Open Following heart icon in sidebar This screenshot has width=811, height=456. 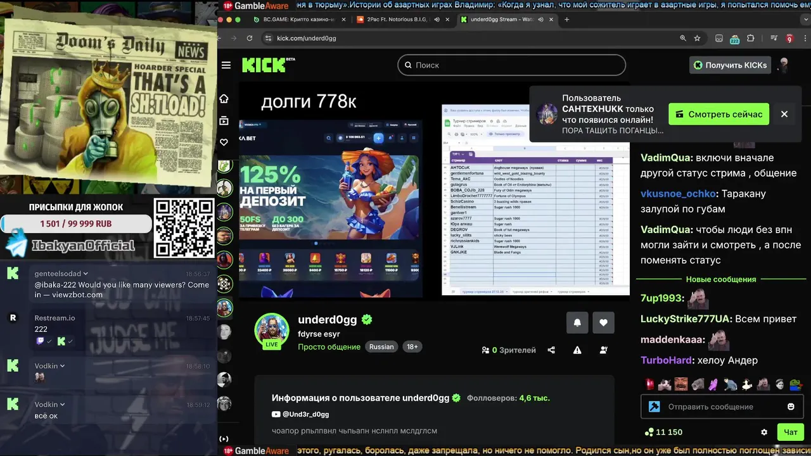point(224,142)
